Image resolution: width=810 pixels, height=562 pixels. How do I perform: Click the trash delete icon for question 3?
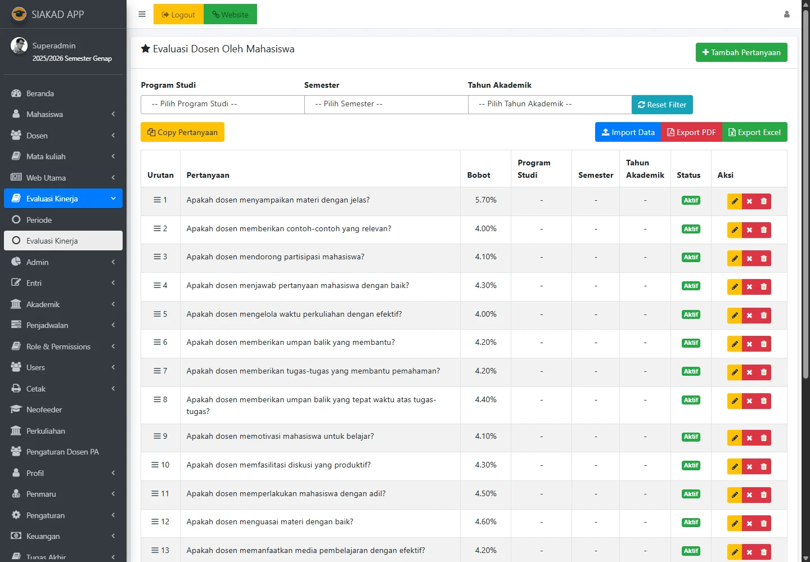[763, 258]
